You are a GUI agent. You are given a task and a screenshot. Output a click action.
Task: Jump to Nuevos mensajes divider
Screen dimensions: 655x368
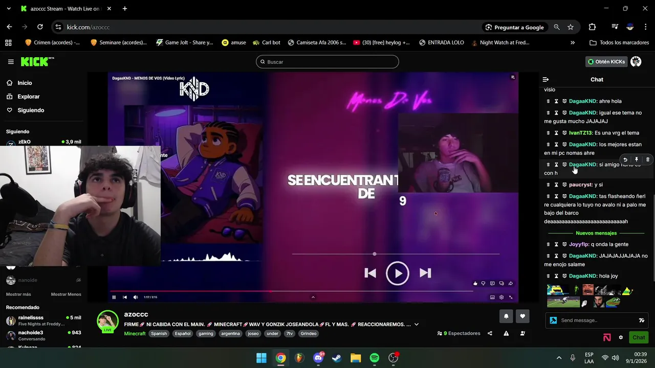[596, 233]
